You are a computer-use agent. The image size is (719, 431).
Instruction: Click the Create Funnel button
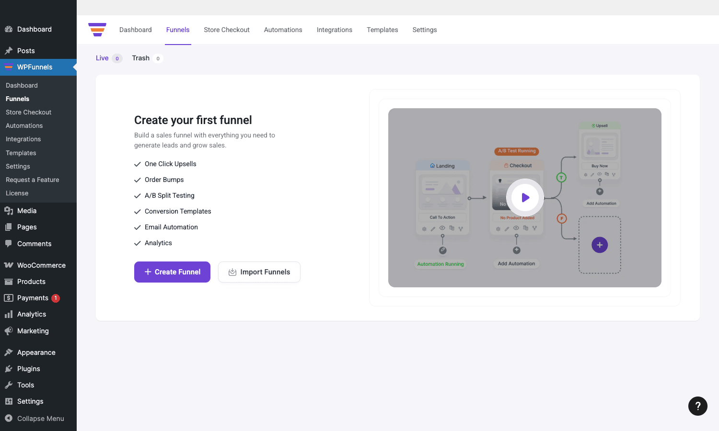pyautogui.click(x=172, y=272)
